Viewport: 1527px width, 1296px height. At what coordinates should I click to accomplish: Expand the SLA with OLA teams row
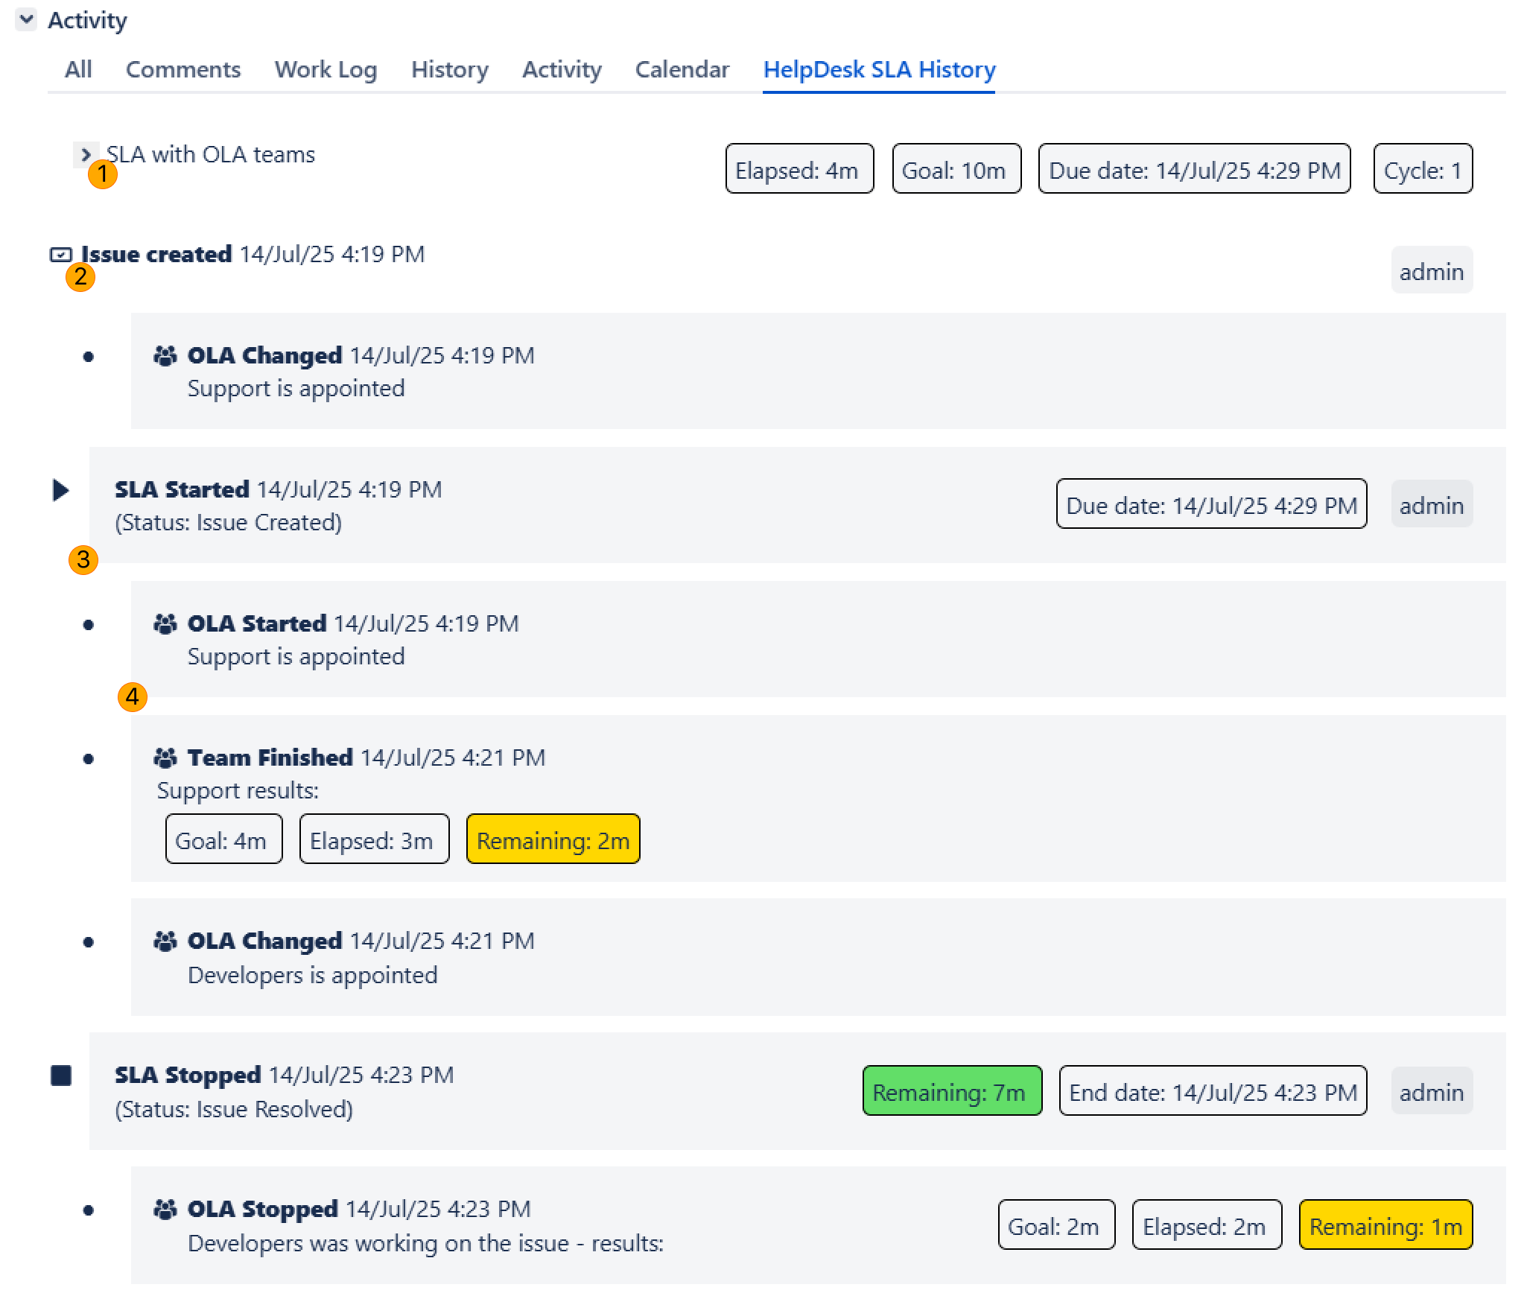[x=85, y=155]
